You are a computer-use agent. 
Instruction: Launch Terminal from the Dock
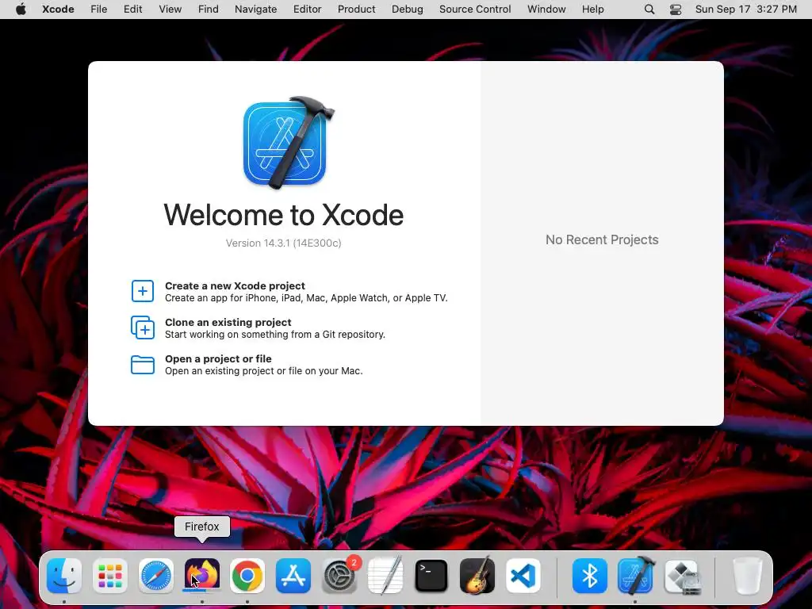[431, 576]
